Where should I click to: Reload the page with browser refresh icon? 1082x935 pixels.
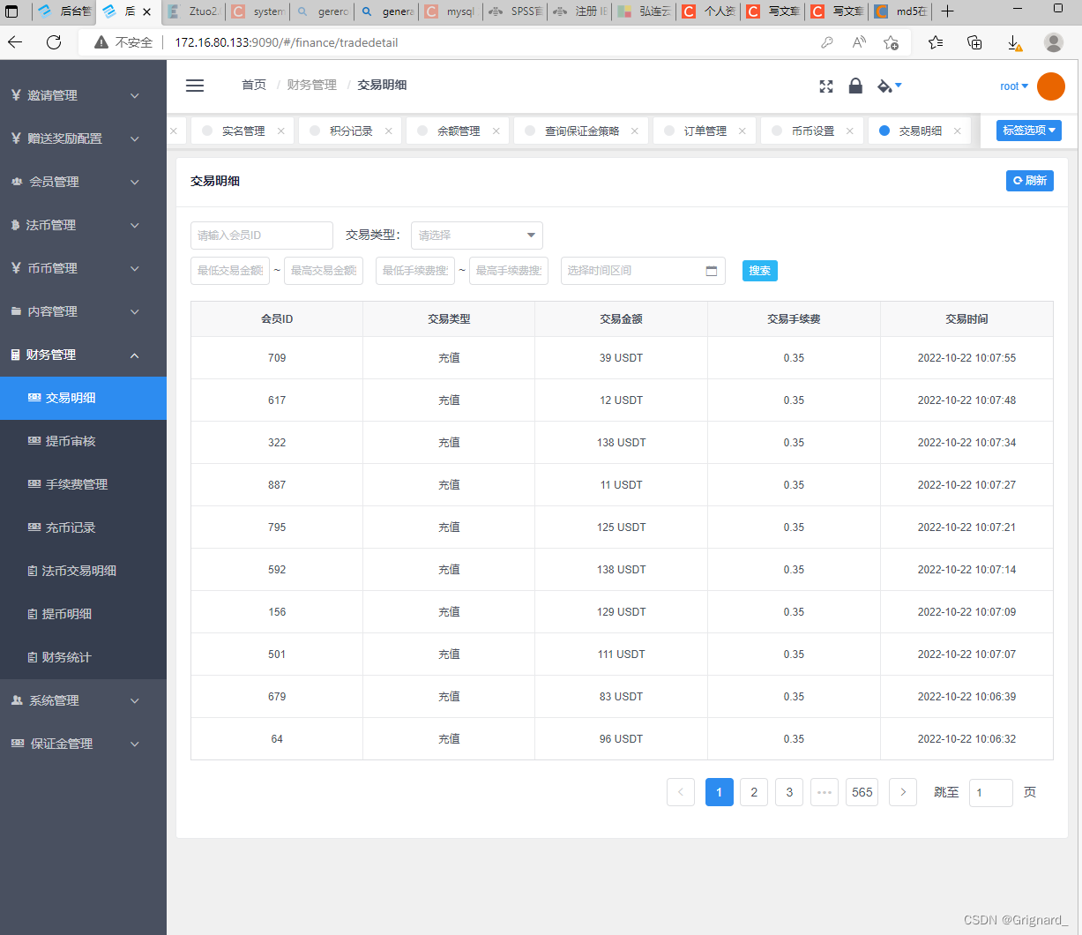(x=54, y=41)
